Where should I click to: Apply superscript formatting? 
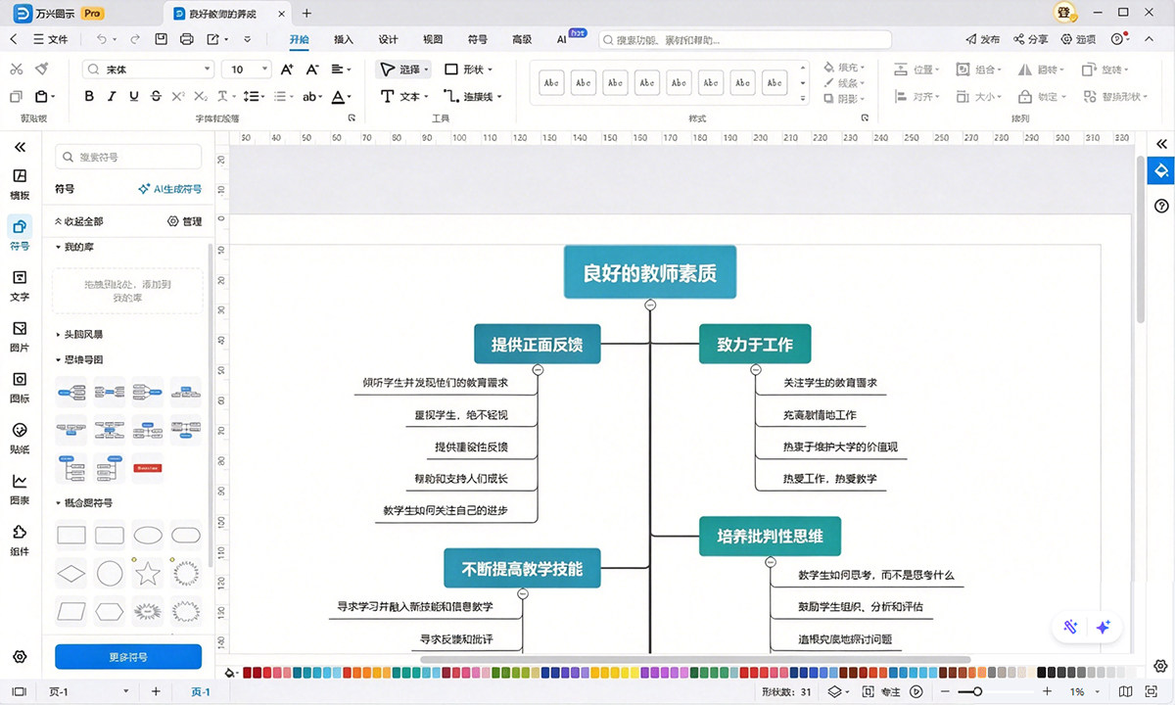(x=178, y=97)
